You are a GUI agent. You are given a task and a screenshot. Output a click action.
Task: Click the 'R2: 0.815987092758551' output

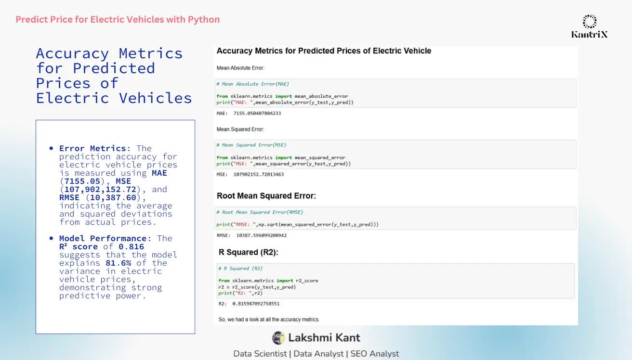pos(249,304)
